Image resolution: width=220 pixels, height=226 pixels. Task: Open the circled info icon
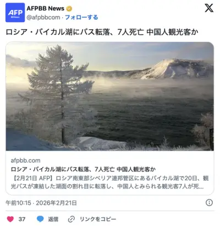tap(209, 203)
